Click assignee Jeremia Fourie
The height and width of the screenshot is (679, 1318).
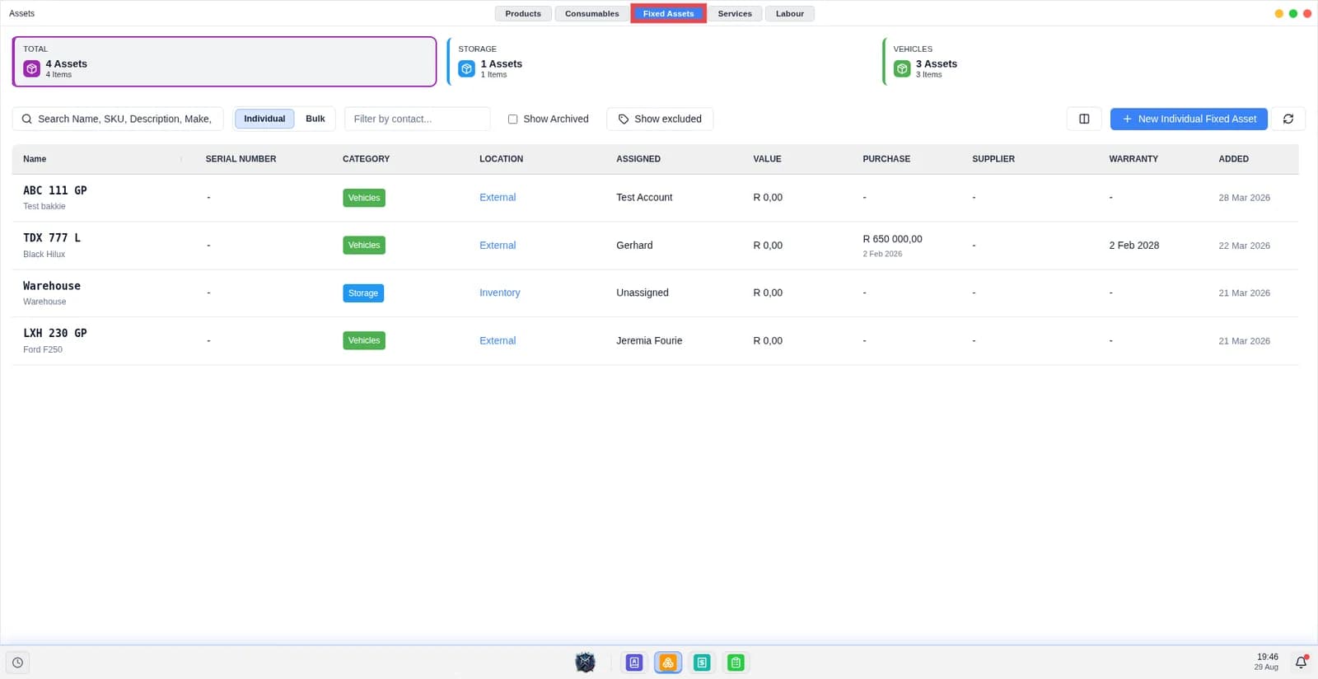649,340
